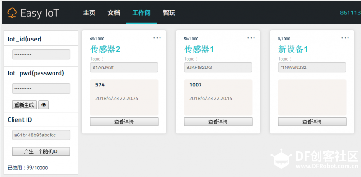361x177 pixels.
Task: Click 重新生成 to regenerate credentials
Action: point(24,105)
